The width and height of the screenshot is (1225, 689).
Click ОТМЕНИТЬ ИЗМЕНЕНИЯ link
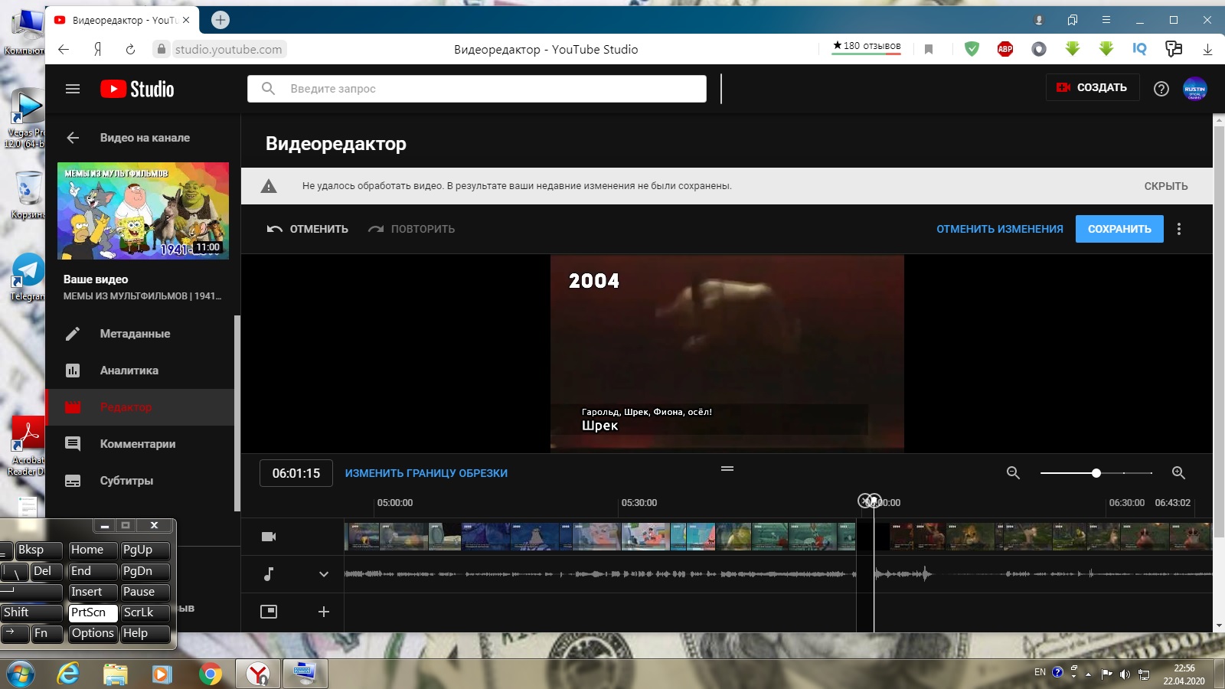pyautogui.click(x=1000, y=229)
